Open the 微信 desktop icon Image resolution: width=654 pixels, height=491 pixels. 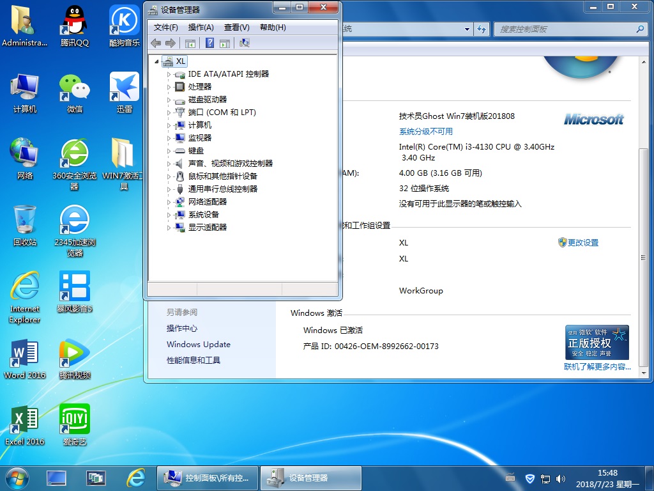tap(75, 93)
